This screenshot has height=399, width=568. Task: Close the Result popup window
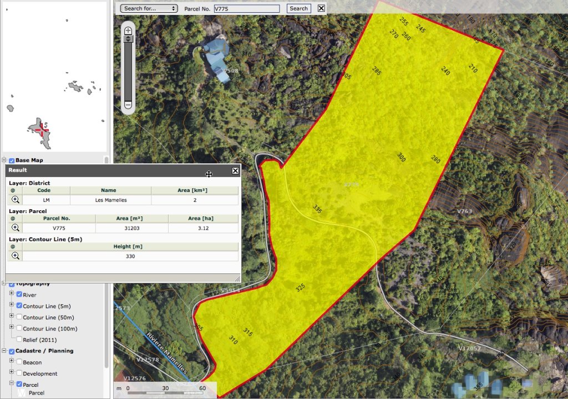tap(235, 170)
